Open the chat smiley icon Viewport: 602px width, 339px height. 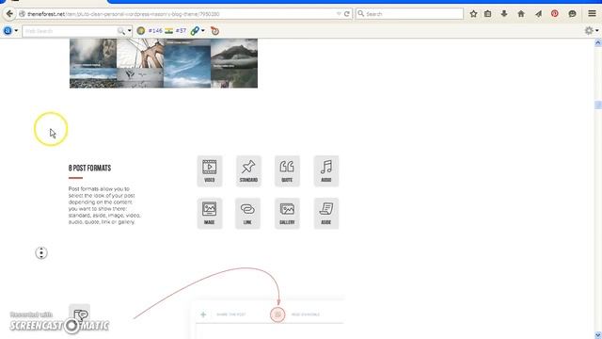point(572,14)
